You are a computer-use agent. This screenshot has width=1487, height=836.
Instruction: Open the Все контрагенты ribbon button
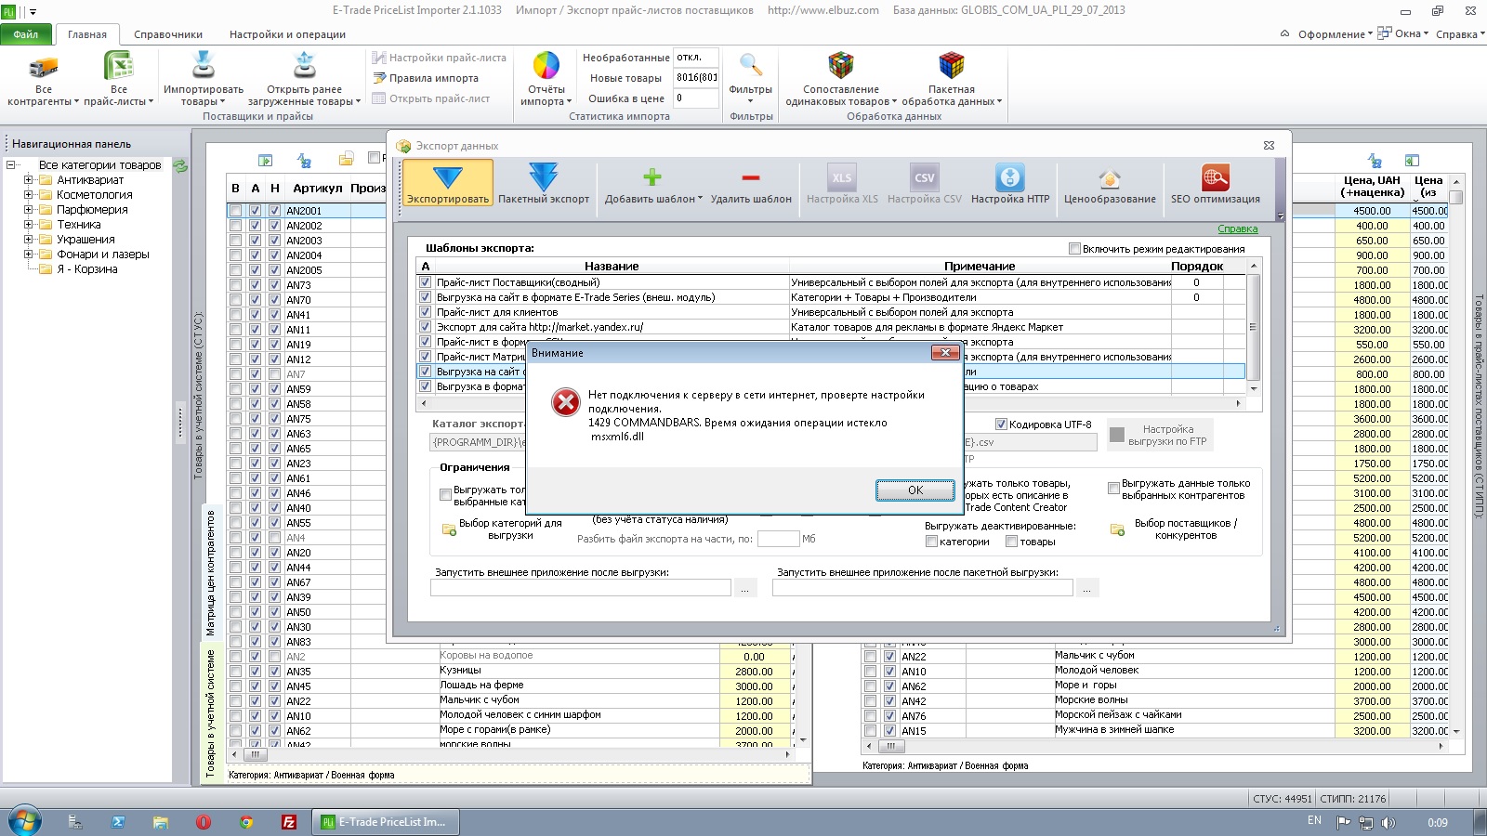tap(44, 80)
